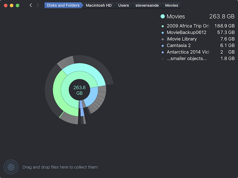Viewport: 238px width, 178px height.
Task: Click the Movies breadcrumb segment
Action: [x=171, y=6]
